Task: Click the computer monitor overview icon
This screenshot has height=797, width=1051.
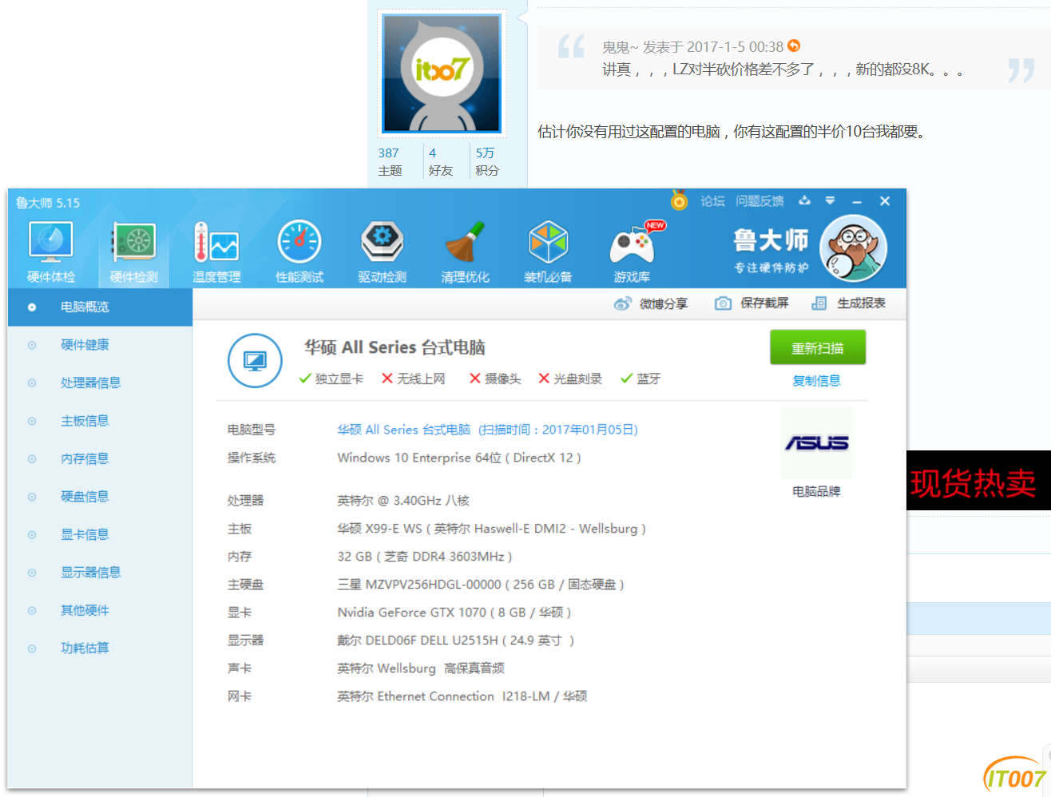Action: 255,361
